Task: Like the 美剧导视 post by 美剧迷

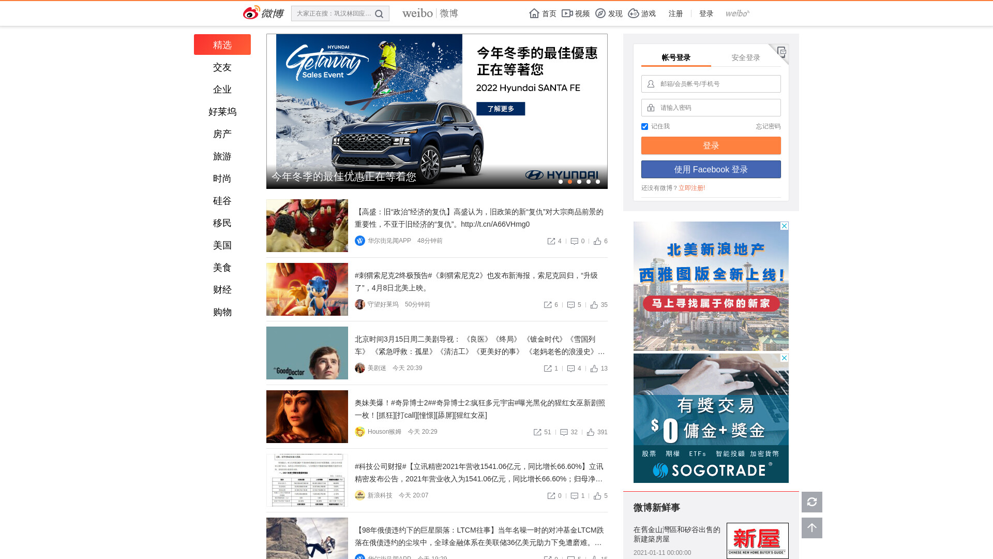Action: tap(594, 369)
